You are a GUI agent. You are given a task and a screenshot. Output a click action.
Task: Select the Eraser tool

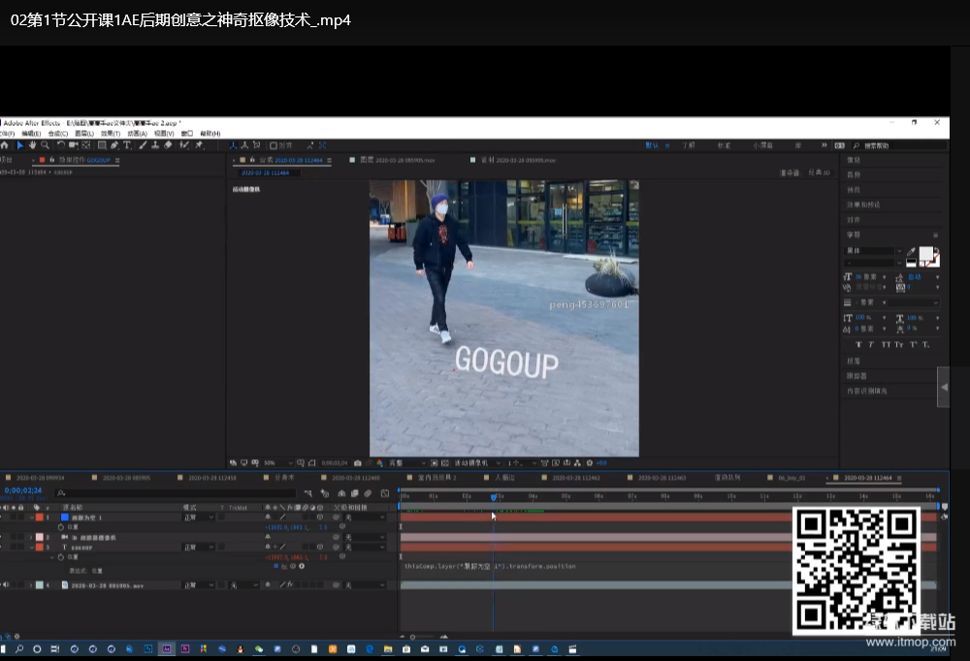(168, 145)
